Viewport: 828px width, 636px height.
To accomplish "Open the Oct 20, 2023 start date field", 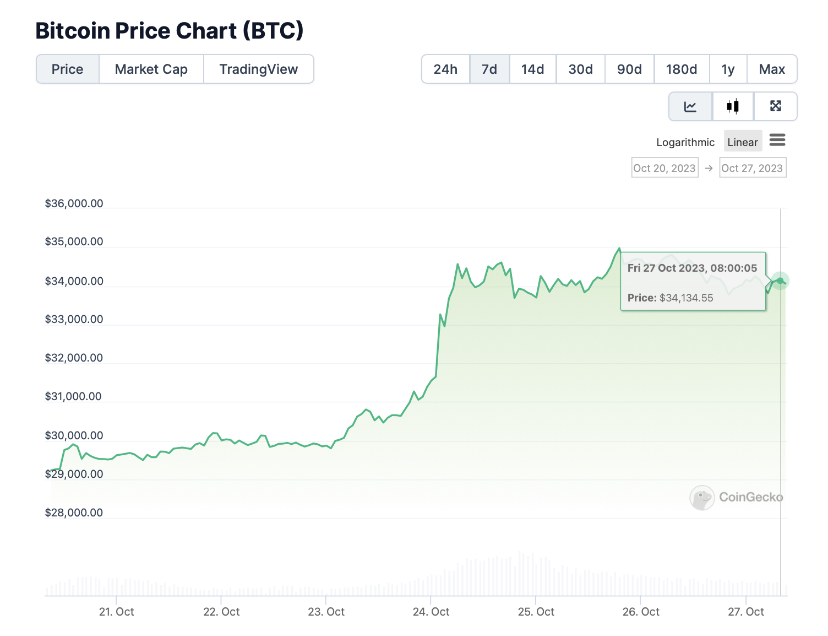I will [x=664, y=168].
